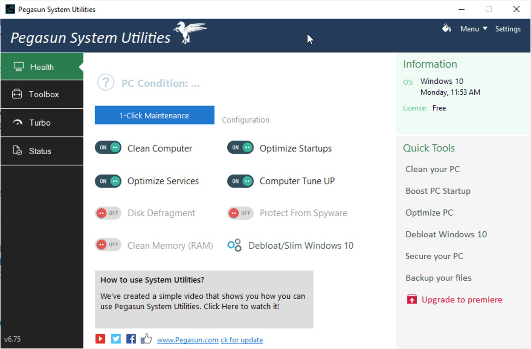Select Debloat Windows 10 quick tool
This screenshot has width=531, height=349.
tap(446, 234)
